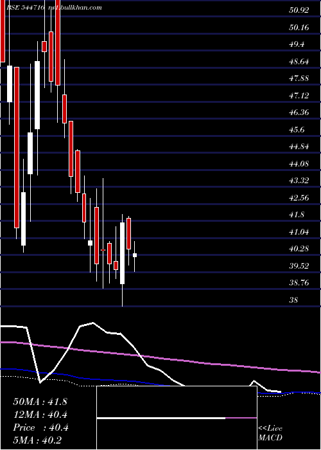This screenshot has width=321, height=450.
Task: Click the 42.56 price axis label
Action: 299,198
